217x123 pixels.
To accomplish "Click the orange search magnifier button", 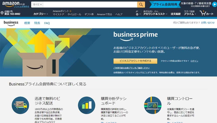I will tap(141, 5).
